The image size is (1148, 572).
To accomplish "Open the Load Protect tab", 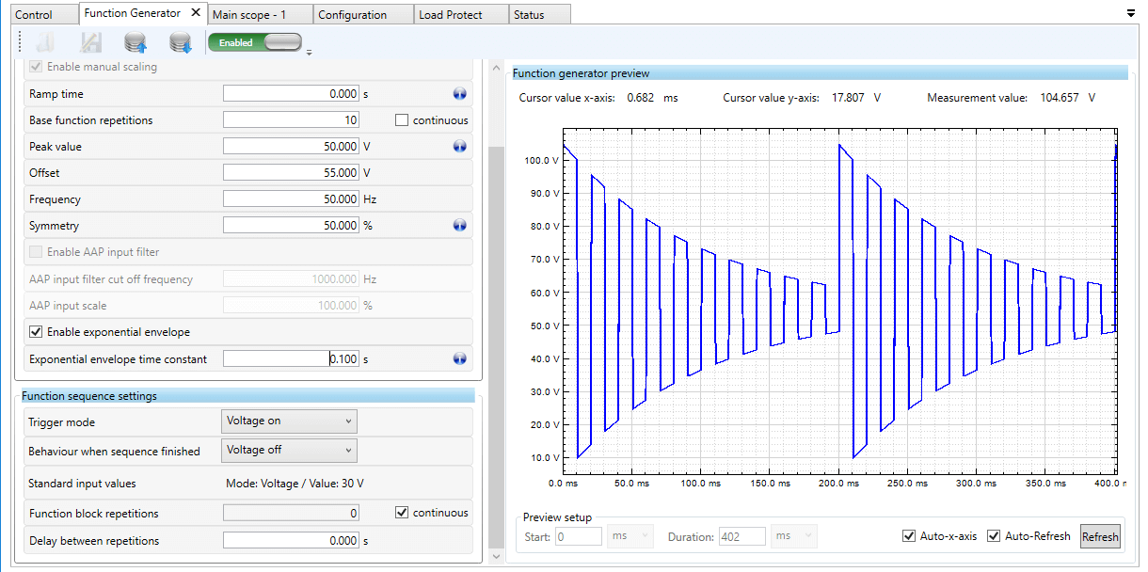I will point(450,15).
